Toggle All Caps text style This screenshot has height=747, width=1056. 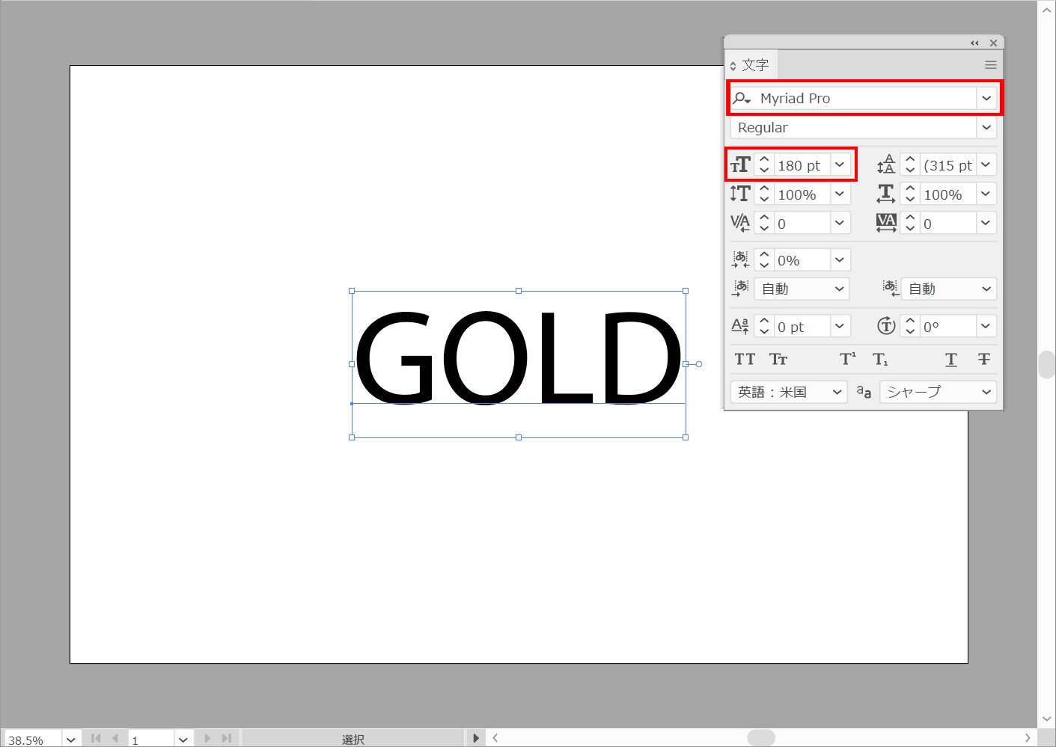click(745, 360)
